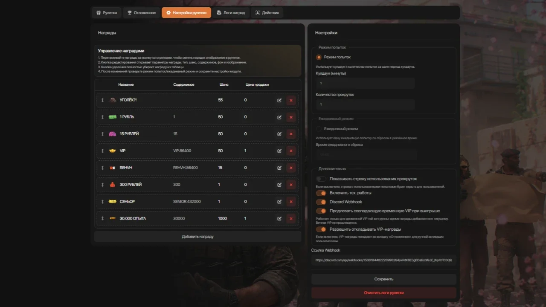Delete the 300 РУБЛЕЙ reward
This screenshot has height=307, width=546.
[x=291, y=185]
